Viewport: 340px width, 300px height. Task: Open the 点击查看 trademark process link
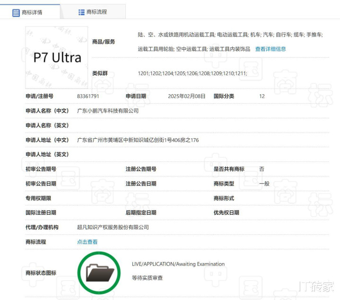87,242
